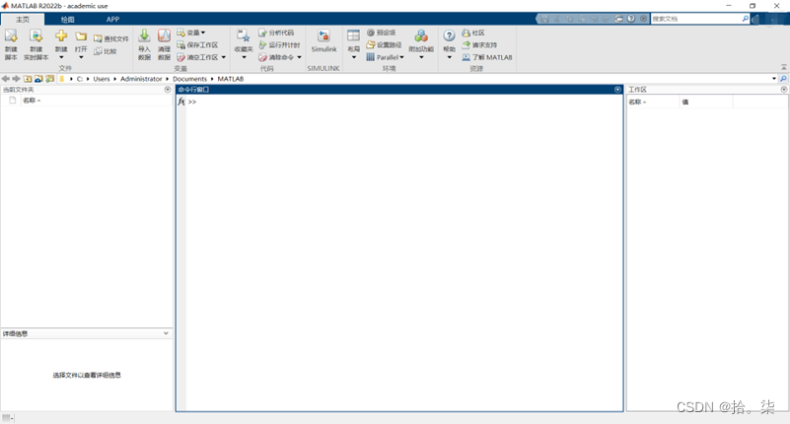Click the 收藏夹 (Favorites) star icon

[x=244, y=35]
